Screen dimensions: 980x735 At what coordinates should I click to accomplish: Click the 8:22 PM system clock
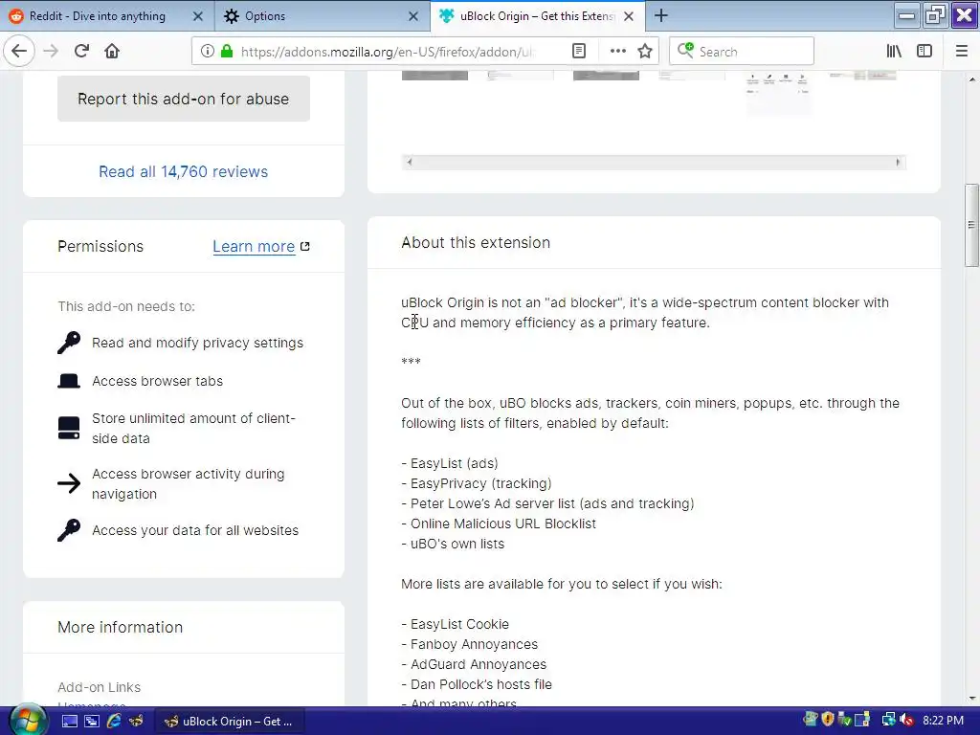[943, 721]
